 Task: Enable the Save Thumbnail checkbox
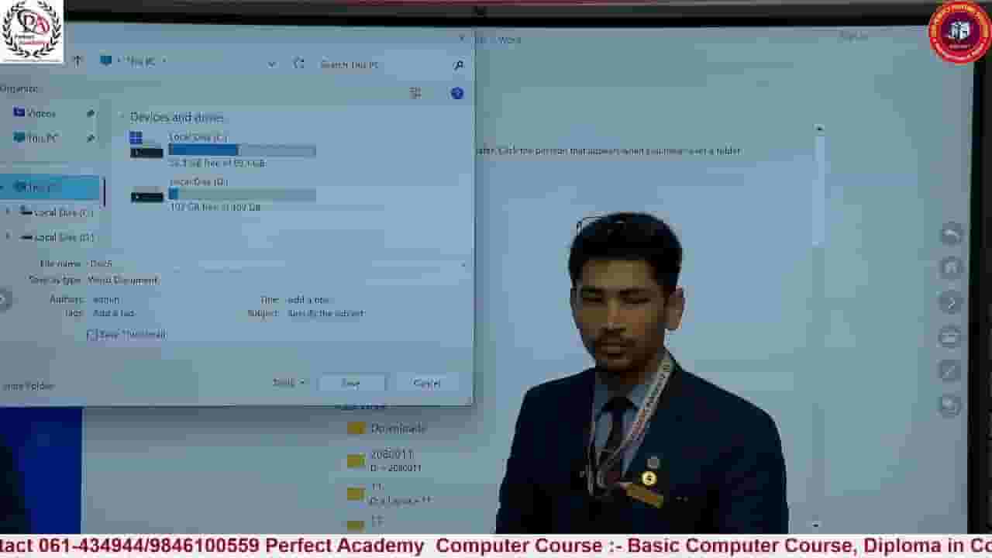pos(92,335)
